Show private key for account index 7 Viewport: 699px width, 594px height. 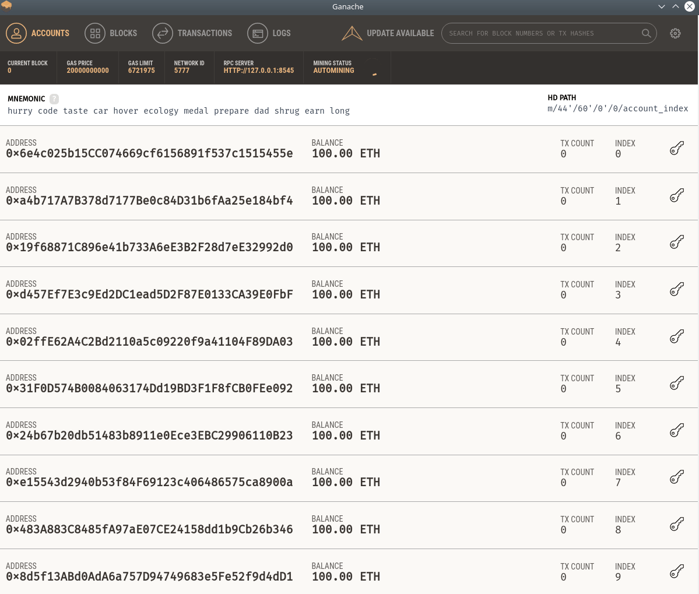pyautogui.click(x=676, y=477)
